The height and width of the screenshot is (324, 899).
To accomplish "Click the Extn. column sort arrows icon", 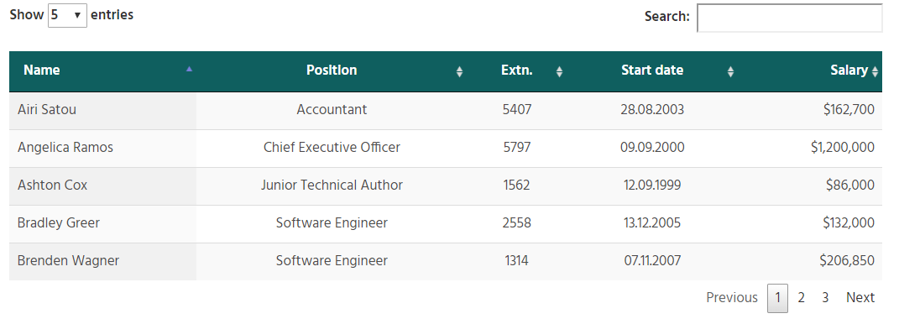I will coord(560,71).
